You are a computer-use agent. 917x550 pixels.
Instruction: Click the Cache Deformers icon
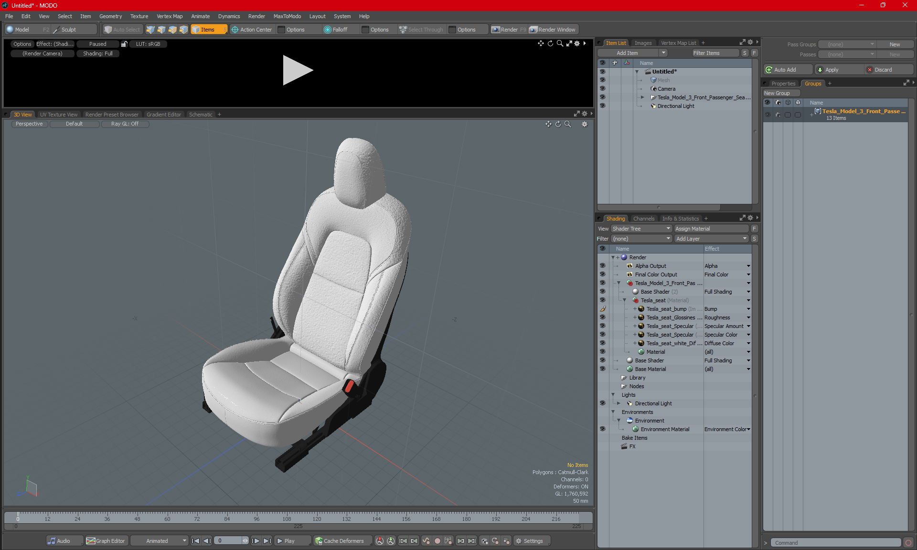pos(319,541)
